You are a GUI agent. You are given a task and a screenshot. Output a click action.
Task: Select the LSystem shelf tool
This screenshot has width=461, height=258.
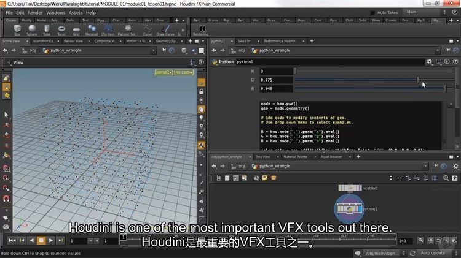[108, 30]
